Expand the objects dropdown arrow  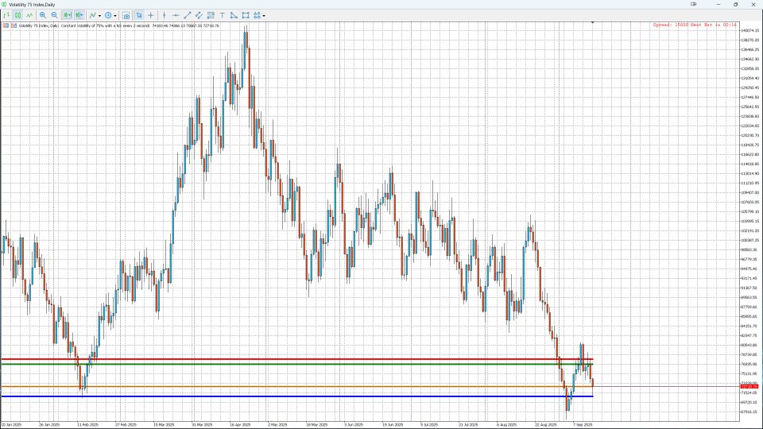[264, 16]
